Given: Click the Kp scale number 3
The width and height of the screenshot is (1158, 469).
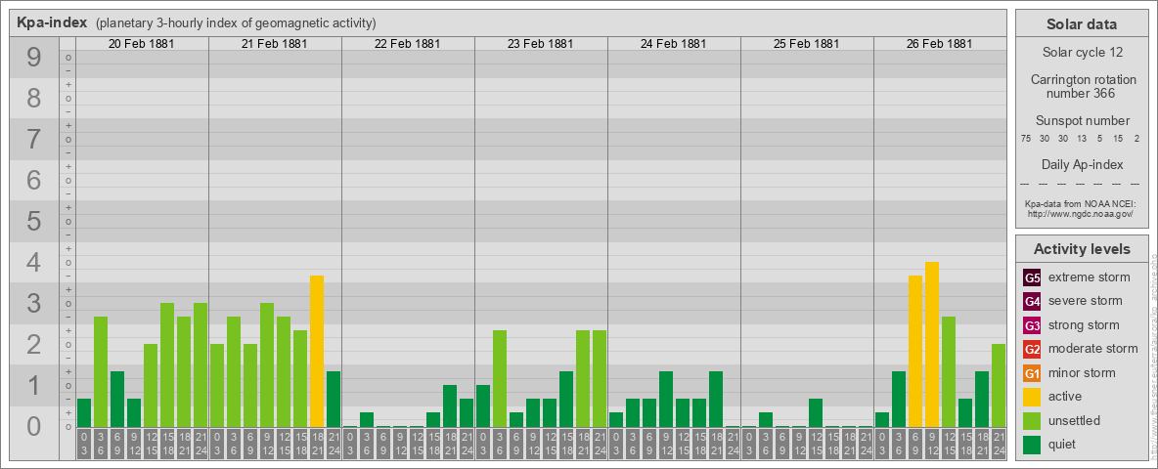Looking at the screenshot, I should point(34,303).
